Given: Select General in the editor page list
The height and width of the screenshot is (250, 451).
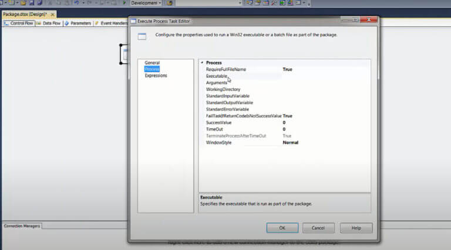Looking at the screenshot, I should pyautogui.click(x=152, y=63).
